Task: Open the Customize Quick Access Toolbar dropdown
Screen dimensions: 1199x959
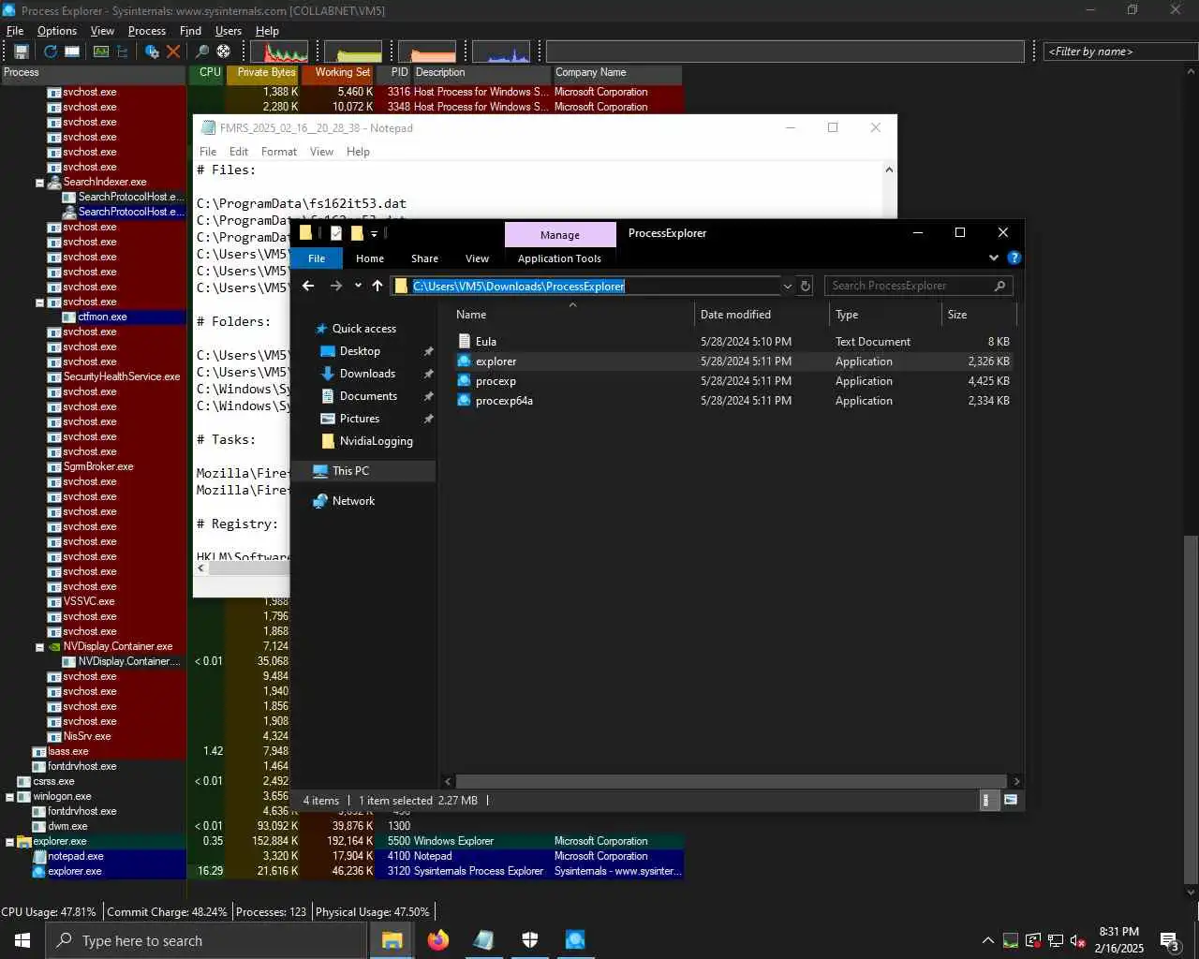Action: (x=374, y=233)
